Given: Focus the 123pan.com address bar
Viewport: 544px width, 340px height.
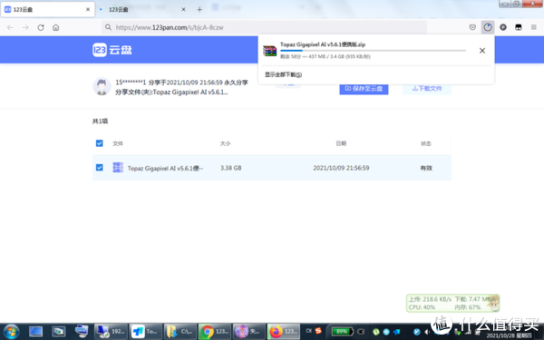Looking at the screenshot, I should click(264, 27).
